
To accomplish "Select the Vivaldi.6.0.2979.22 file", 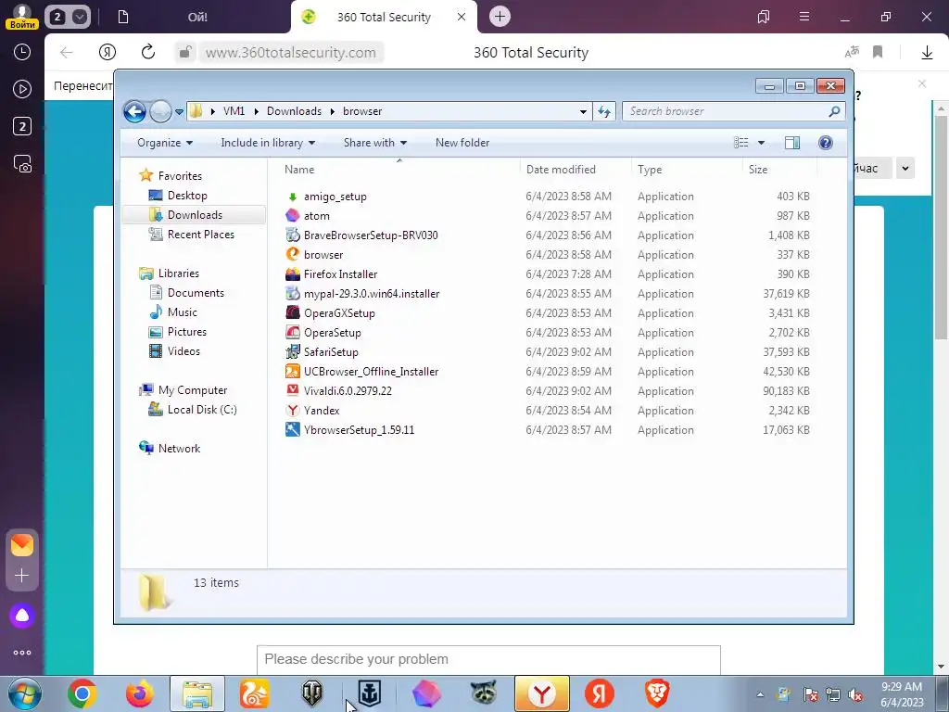I will [348, 390].
